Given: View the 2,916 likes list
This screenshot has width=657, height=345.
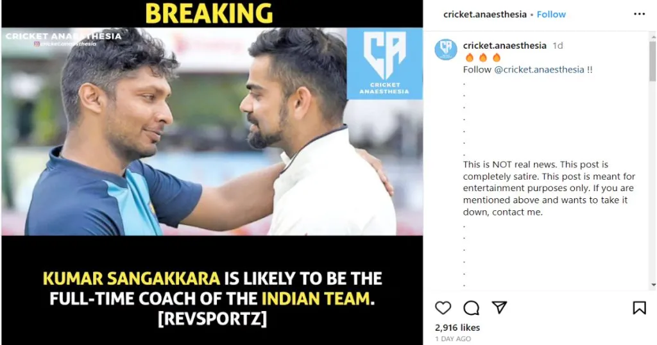Looking at the screenshot, I should 457,328.
